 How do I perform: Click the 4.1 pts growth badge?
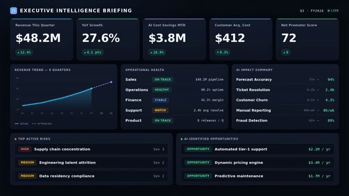[x=93, y=52]
